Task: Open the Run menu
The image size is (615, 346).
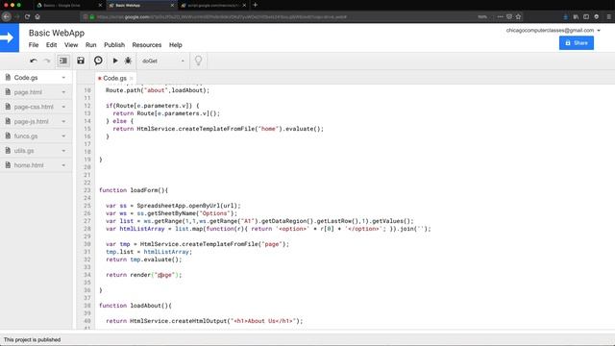Action: (90, 45)
